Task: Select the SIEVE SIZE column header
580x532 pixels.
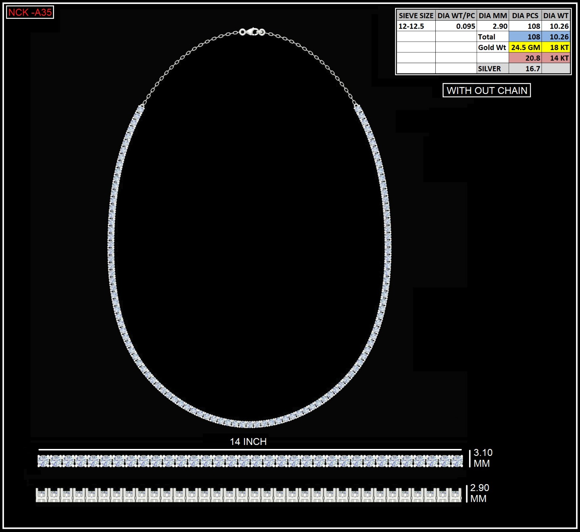Action: click(416, 16)
